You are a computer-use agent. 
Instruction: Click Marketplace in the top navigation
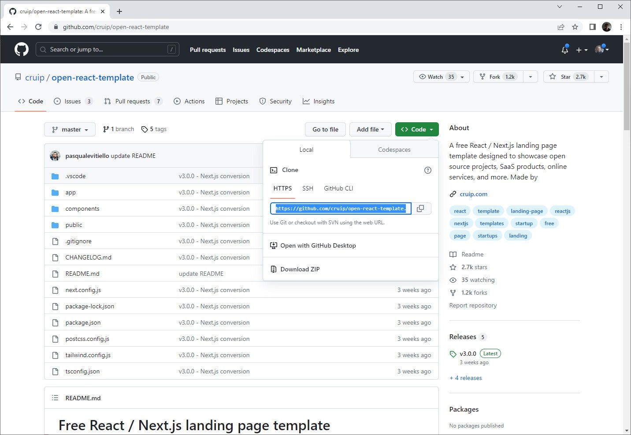coord(313,50)
